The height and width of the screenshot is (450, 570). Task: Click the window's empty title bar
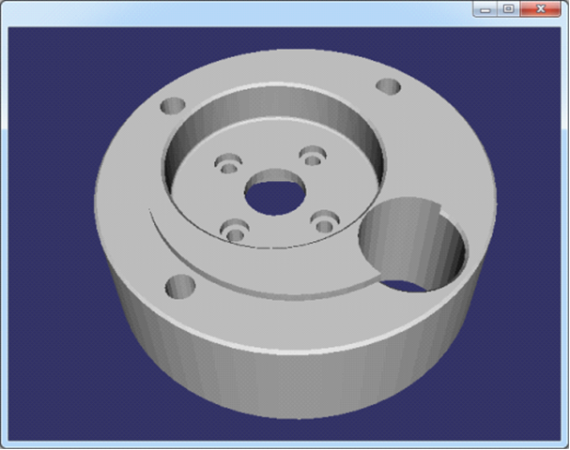tap(235, 9)
